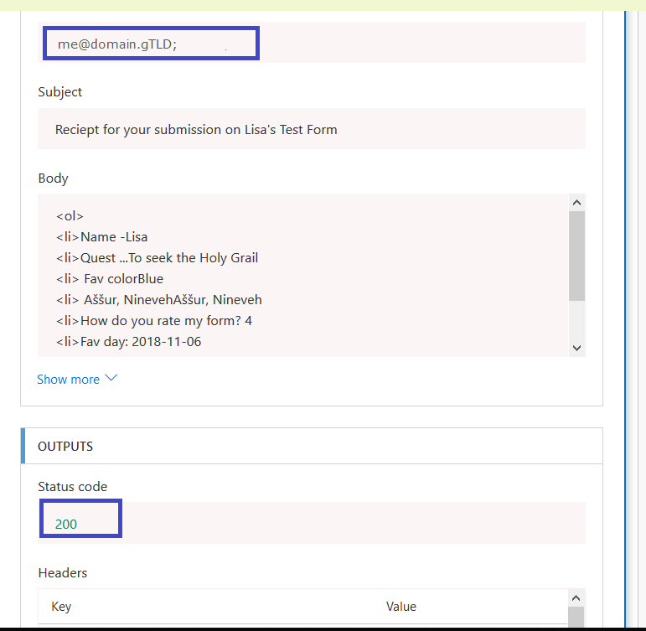Click the opening <ol> tag line in Body

point(70,215)
